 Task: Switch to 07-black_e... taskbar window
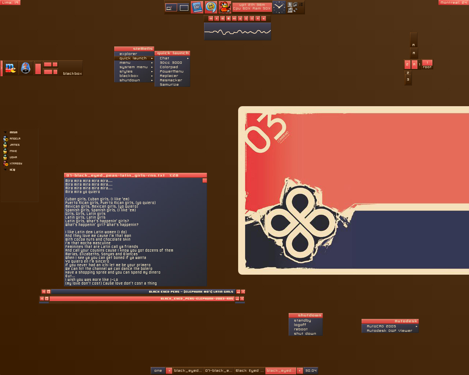[x=219, y=371]
